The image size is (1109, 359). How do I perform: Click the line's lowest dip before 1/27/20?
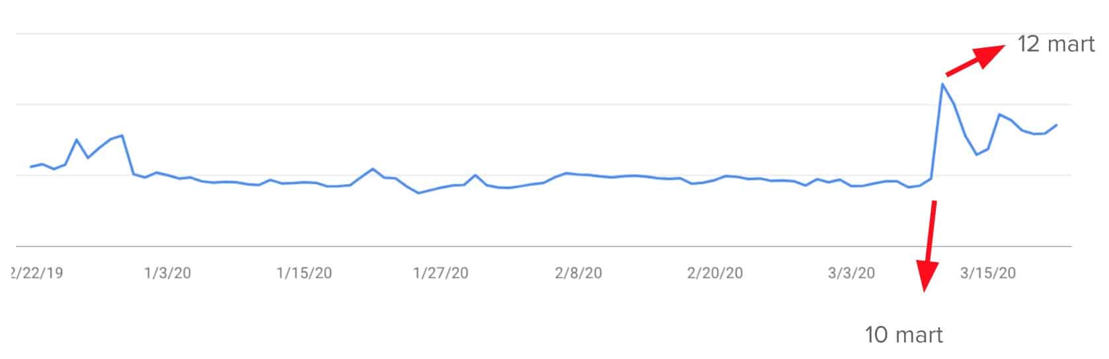418,193
